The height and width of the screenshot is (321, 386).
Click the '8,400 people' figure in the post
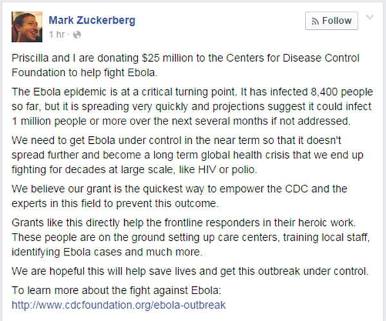click(x=342, y=92)
